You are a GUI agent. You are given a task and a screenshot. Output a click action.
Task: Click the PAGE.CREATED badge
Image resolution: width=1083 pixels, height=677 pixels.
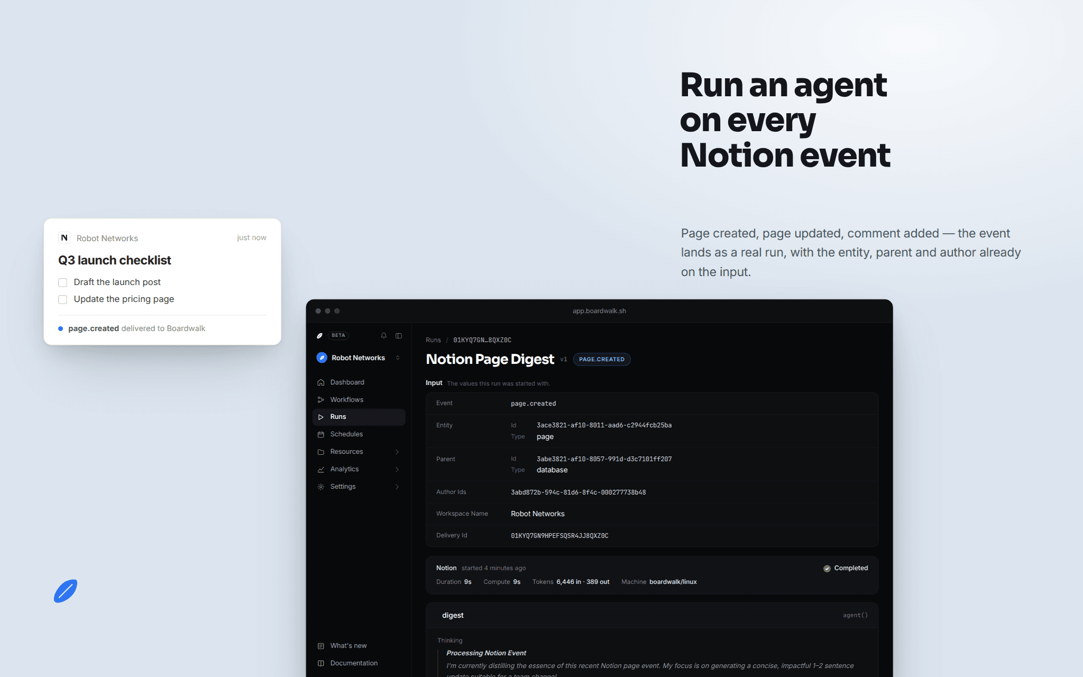coord(602,360)
